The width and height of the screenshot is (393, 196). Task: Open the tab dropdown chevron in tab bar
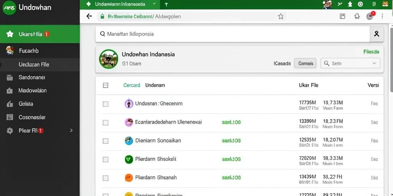pos(154,4)
